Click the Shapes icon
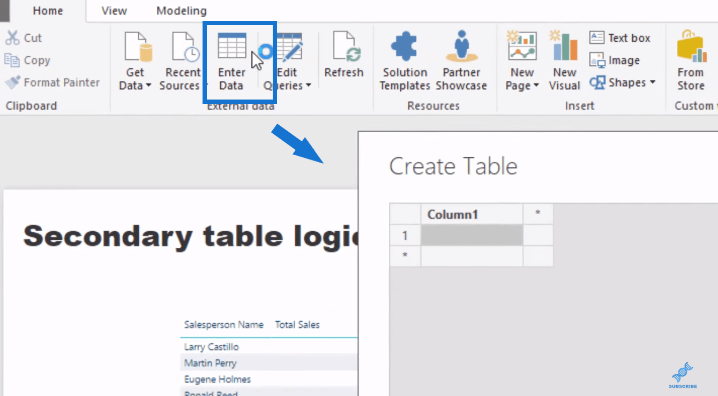This screenshot has height=396, width=718. [x=597, y=82]
